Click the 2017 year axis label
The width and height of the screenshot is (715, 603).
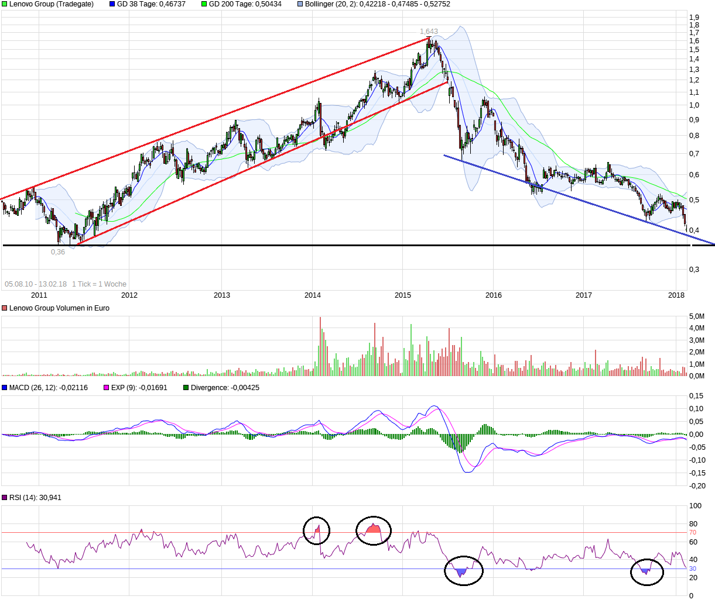point(584,295)
